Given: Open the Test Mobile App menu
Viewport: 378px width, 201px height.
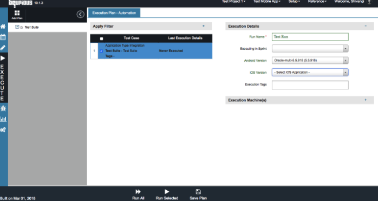Looking at the screenshot, I should [267, 2].
